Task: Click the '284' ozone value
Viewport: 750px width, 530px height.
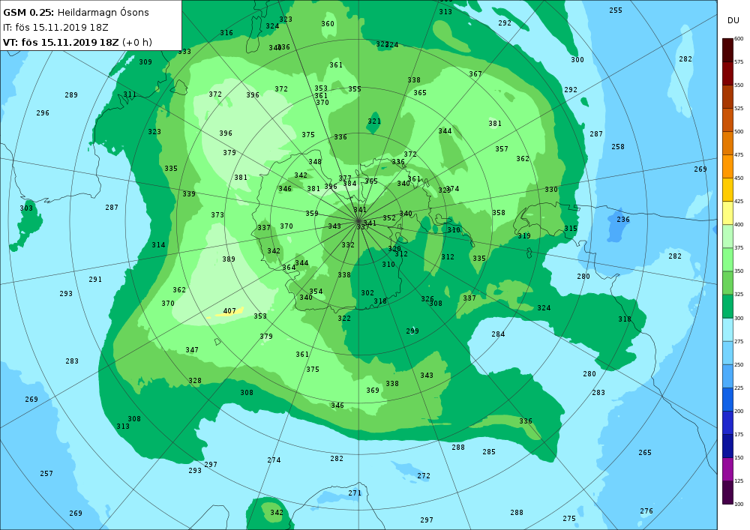Action: click(498, 334)
